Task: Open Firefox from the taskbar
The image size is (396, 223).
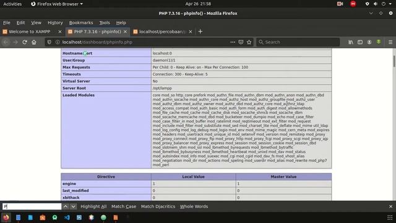Action: point(6,217)
